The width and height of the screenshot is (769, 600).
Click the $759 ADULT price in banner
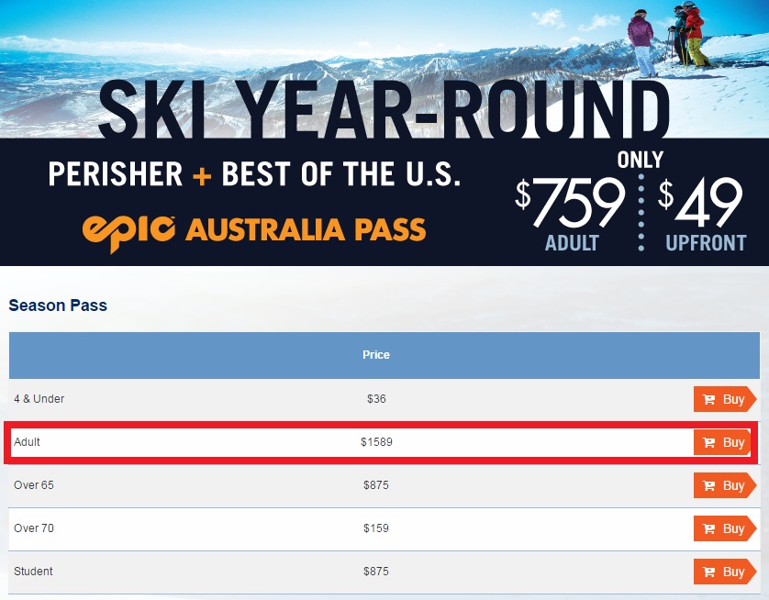click(572, 214)
